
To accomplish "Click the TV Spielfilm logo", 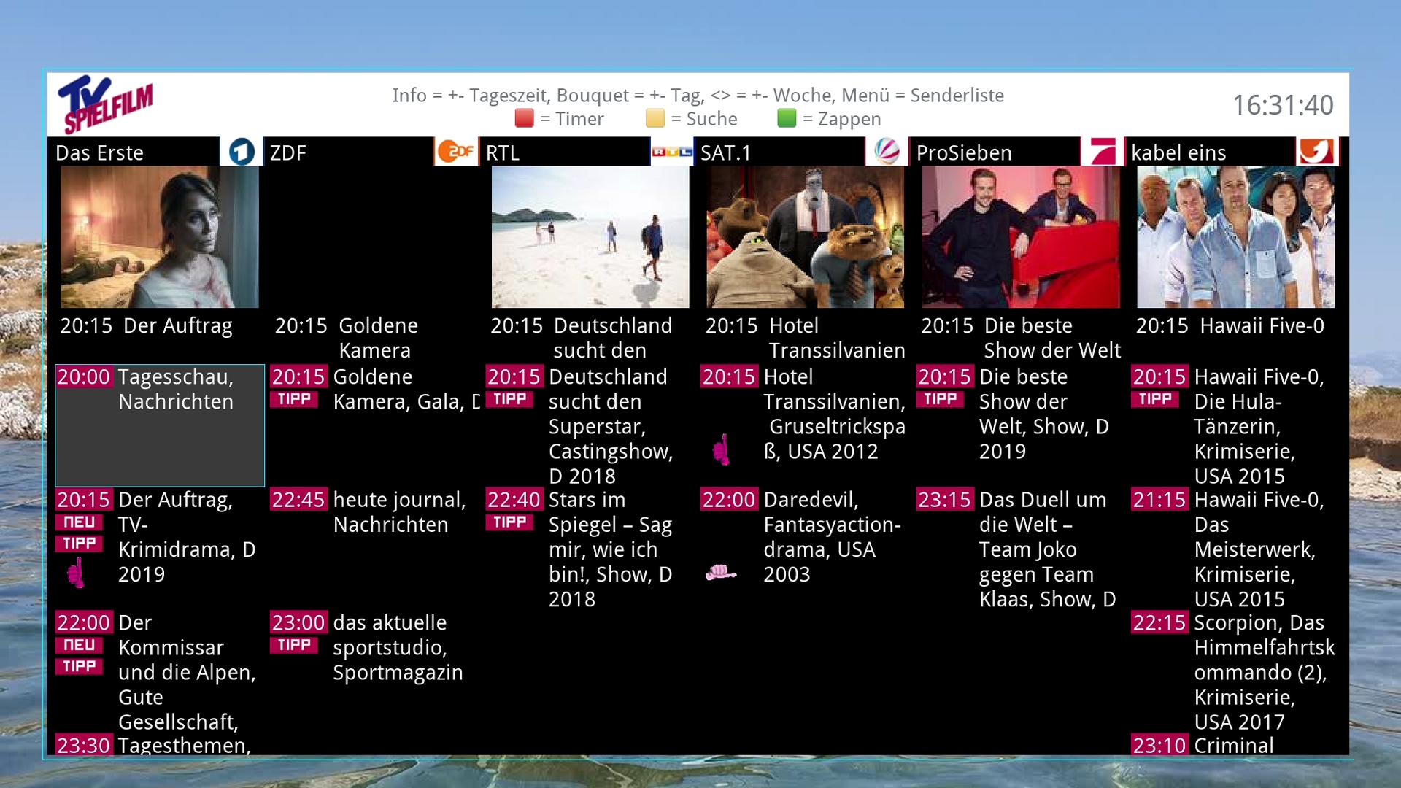I will (106, 104).
